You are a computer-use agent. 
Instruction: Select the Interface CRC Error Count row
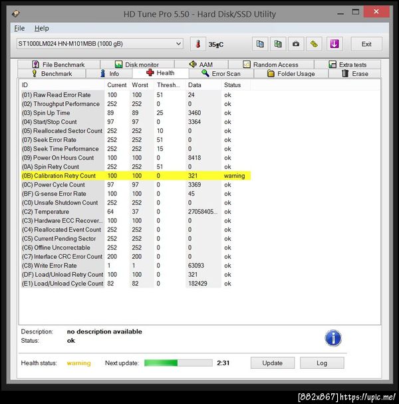136,256
